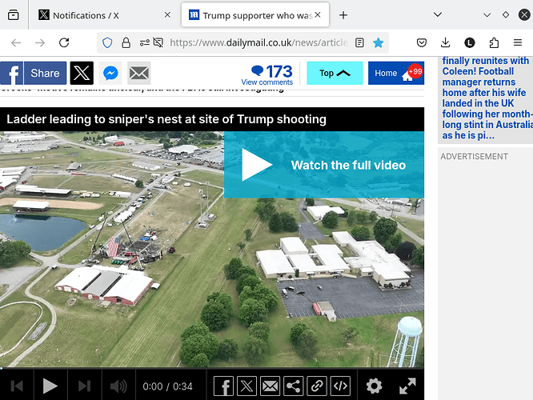
Task: Share article on Facebook
Action: 34,73
